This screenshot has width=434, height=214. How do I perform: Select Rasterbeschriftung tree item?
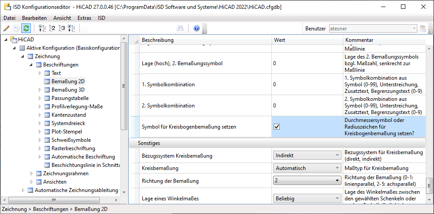click(73, 148)
